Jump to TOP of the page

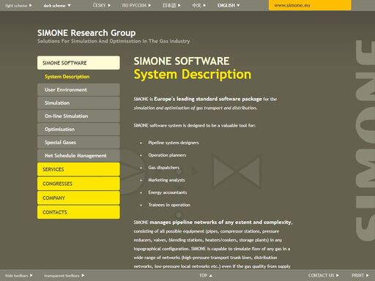click(x=206, y=275)
